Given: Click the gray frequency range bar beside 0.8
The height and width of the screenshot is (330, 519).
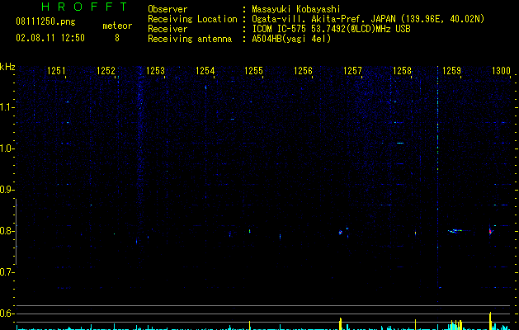Looking at the screenshot, I should coord(16,232).
